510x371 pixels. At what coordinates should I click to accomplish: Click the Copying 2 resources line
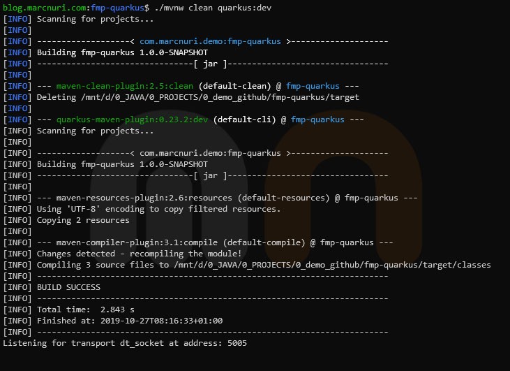[66, 220]
